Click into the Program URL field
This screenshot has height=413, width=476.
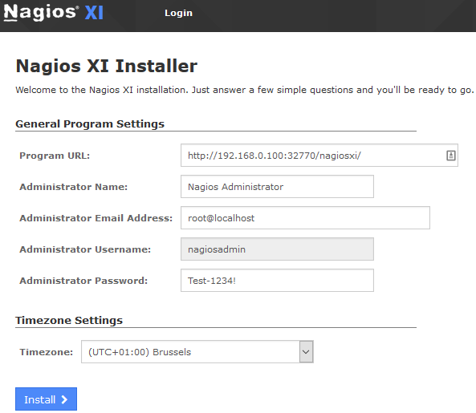pyautogui.click(x=319, y=156)
